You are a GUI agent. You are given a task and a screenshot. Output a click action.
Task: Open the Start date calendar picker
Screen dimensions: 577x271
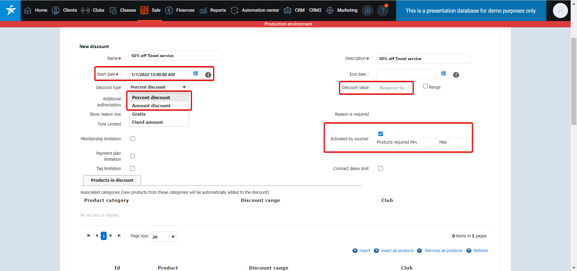click(x=196, y=73)
